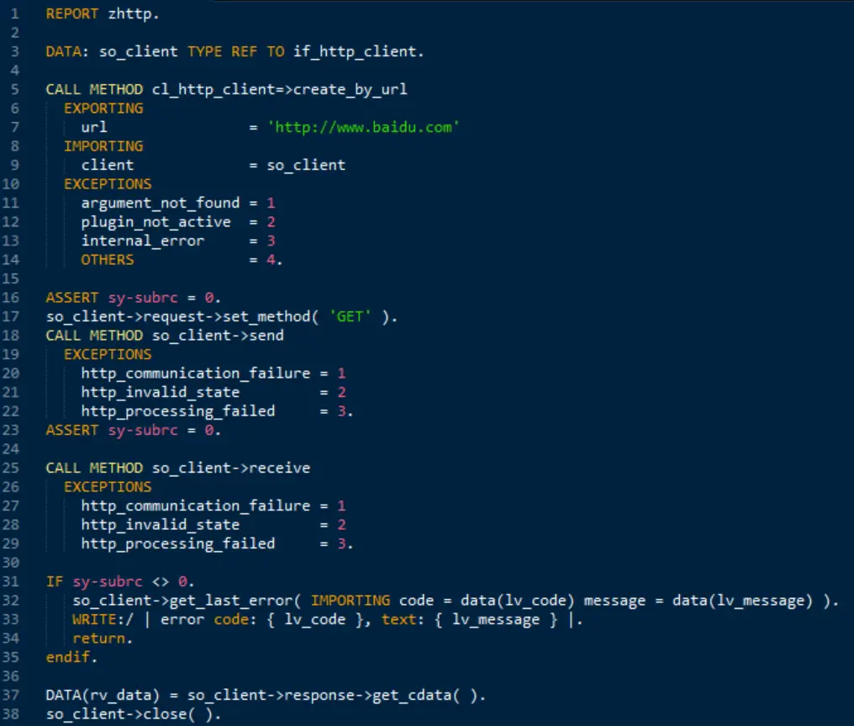Click line number 32 in the gutter
The width and height of the screenshot is (854, 726).
click(x=10, y=601)
